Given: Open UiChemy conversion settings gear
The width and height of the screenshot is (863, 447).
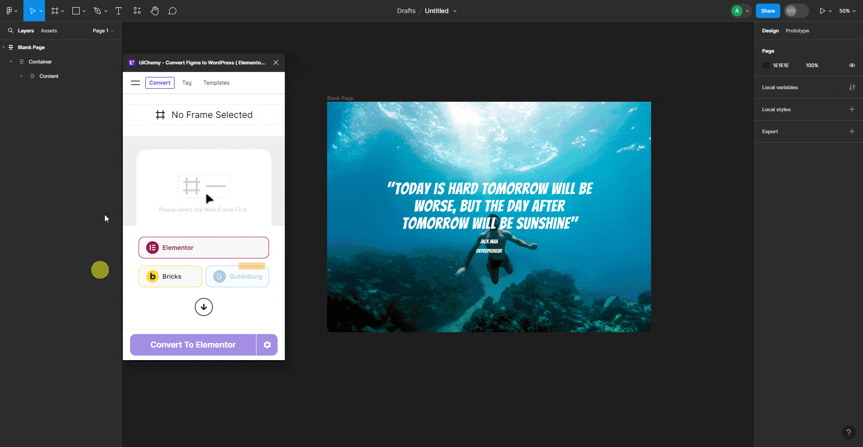Looking at the screenshot, I should coord(267,344).
